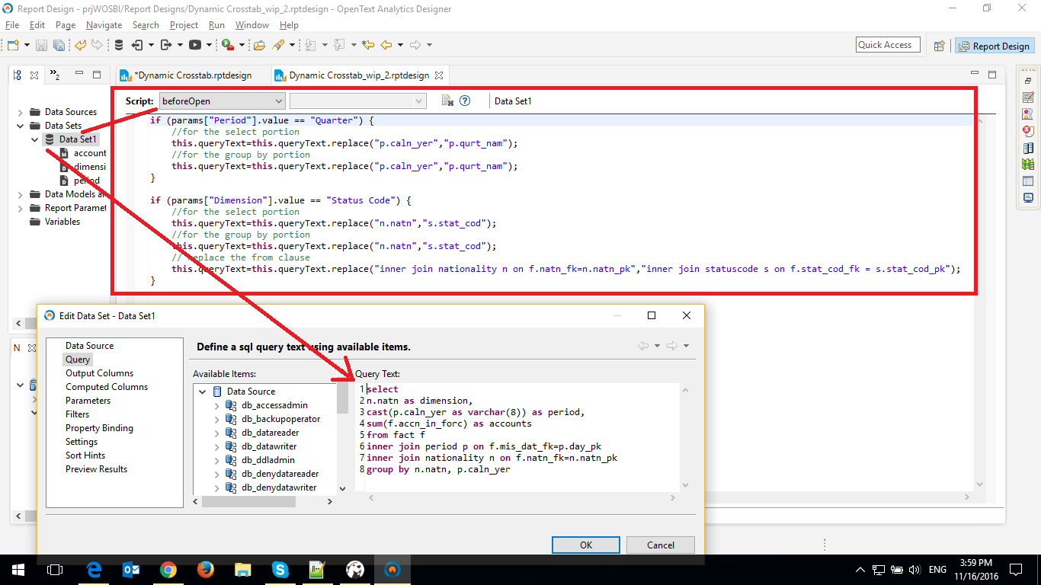Click the Import arrow toolbar icon
This screenshot has height=585, width=1041.
[x=136, y=45]
